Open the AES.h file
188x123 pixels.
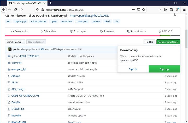point(15,83)
